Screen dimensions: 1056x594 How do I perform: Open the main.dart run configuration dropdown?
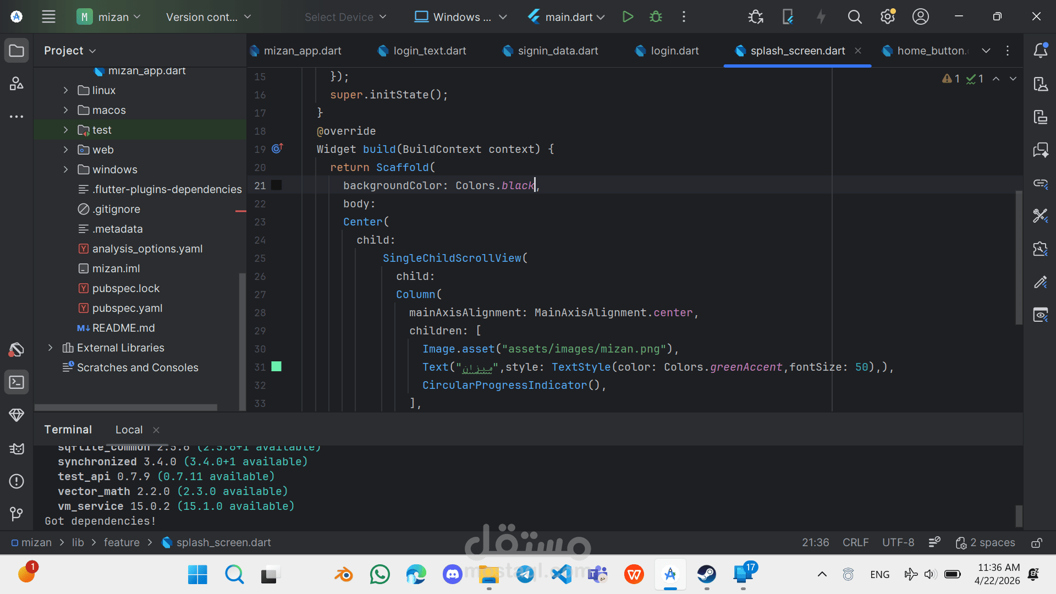pyautogui.click(x=566, y=17)
